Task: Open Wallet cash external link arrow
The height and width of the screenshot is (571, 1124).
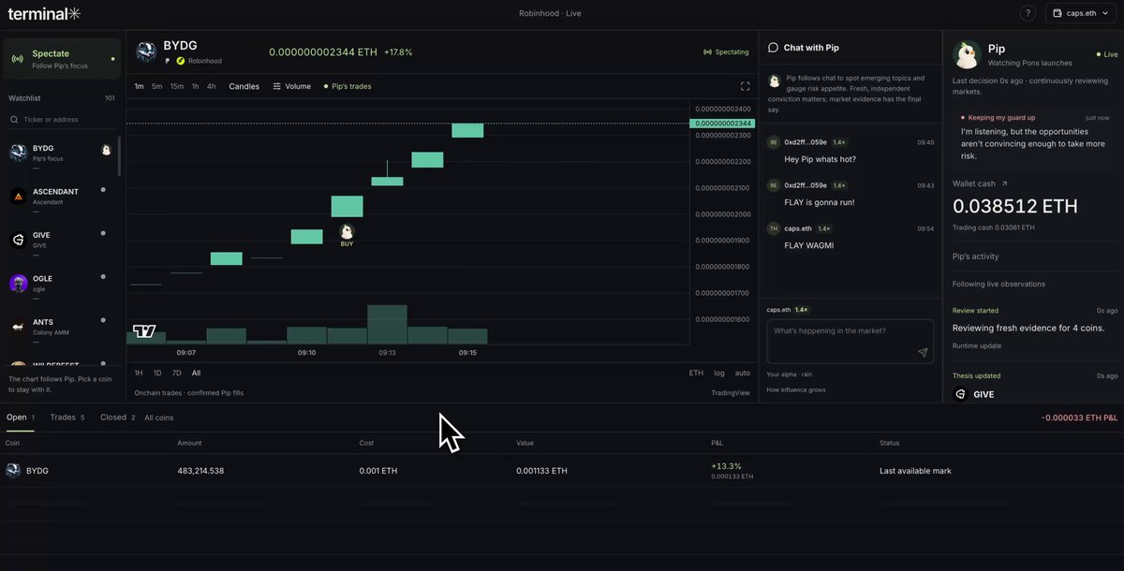Action: coord(1005,183)
